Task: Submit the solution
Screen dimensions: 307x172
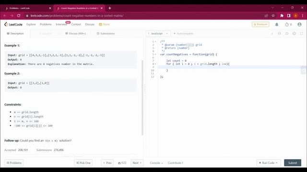Action: tap(293, 163)
